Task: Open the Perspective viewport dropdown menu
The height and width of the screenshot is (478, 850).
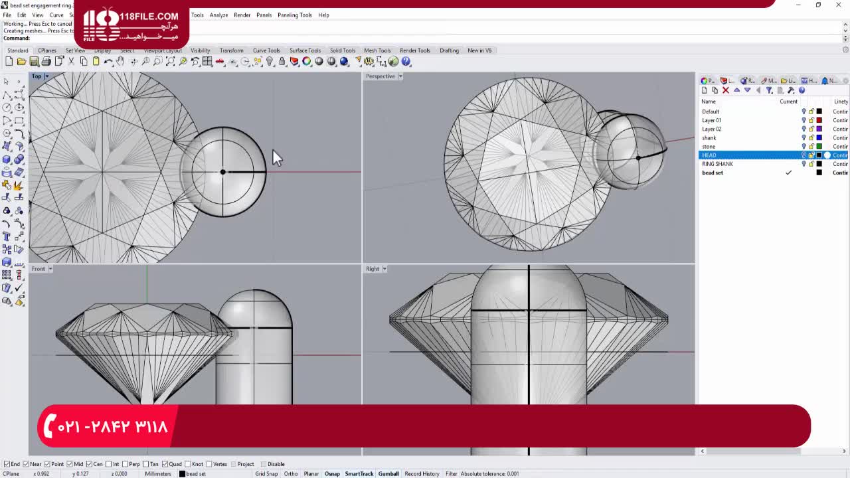Action: (x=400, y=76)
